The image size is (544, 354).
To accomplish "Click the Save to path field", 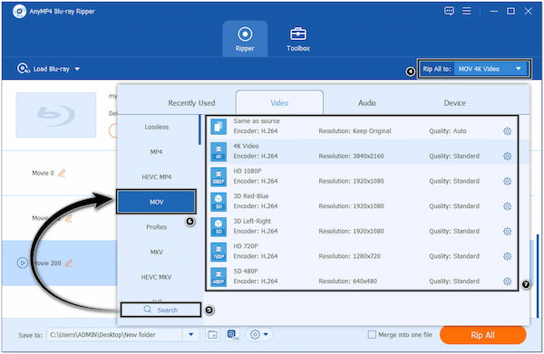I will pos(115,335).
